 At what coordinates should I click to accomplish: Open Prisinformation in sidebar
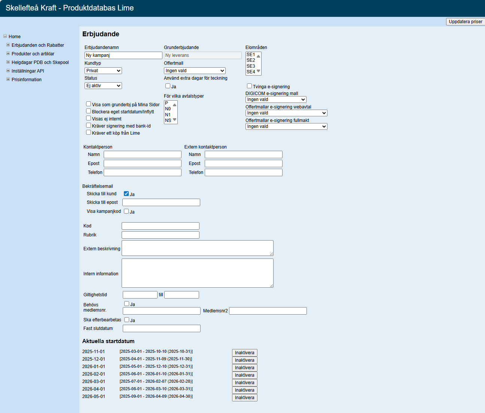[27, 80]
